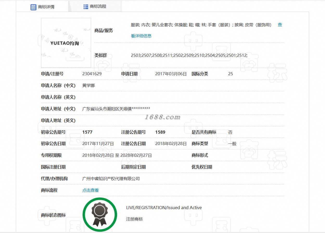The height and width of the screenshot is (233, 325).
Task: Click the 代理/办理机构 field label
Action: point(54,179)
